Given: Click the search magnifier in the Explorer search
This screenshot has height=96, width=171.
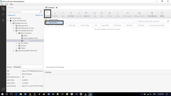Looking at the screenshot, I should coord(41,12).
